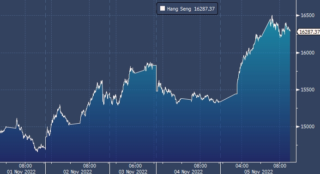Viewport: 320px width, 174px height.
Task: Select the Hang Seng 16287.37 legend label
Action: [191, 9]
